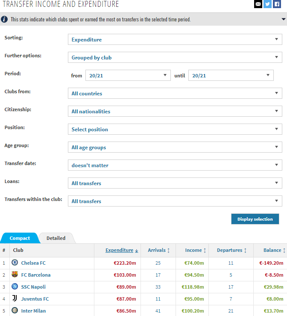Screen dimensions: 287x316
Task: Click Inter Milan arrivals count 41
Action: 158,311
